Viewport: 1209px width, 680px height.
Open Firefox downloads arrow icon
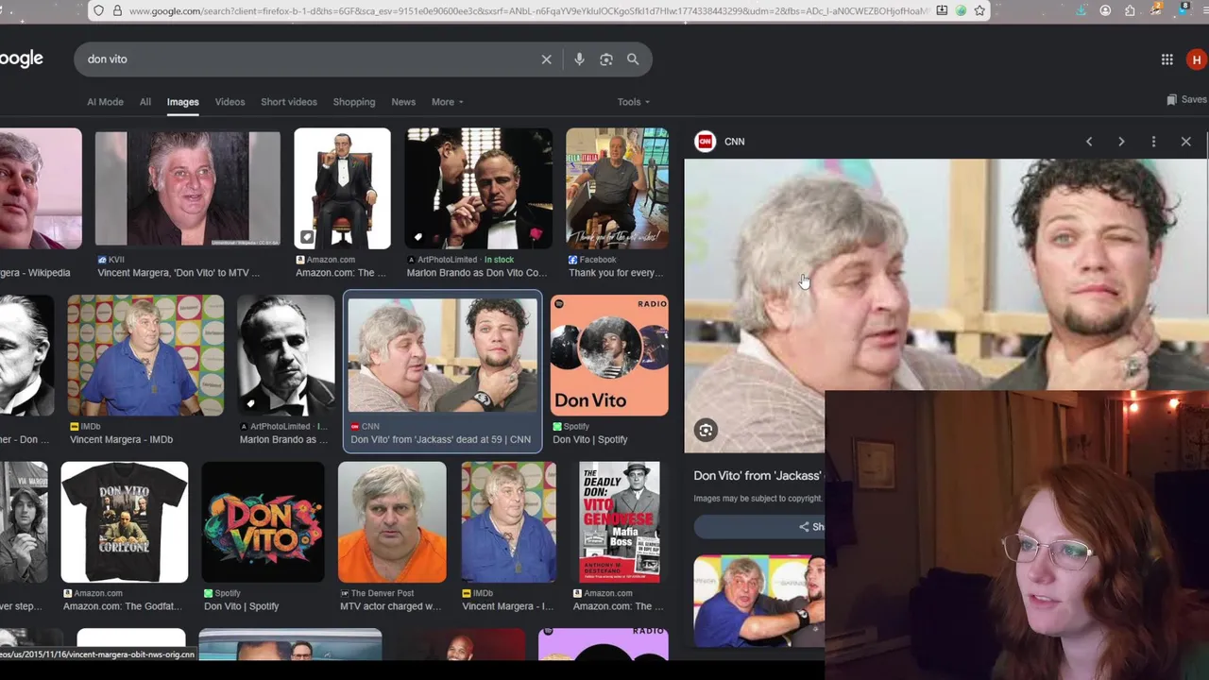(x=1081, y=10)
